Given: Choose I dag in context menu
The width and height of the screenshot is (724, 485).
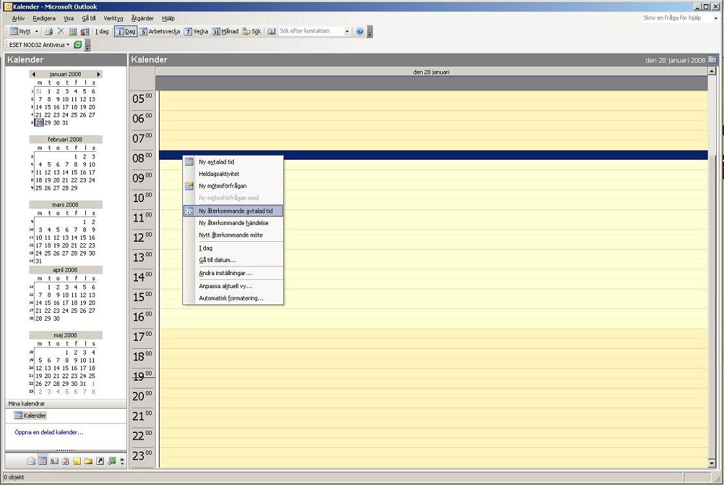Looking at the screenshot, I should coord(233,248).
